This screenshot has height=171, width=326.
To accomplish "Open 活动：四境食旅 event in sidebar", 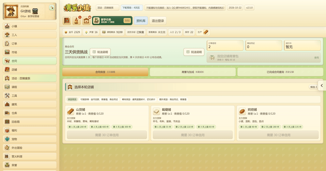I will point(30,78).
